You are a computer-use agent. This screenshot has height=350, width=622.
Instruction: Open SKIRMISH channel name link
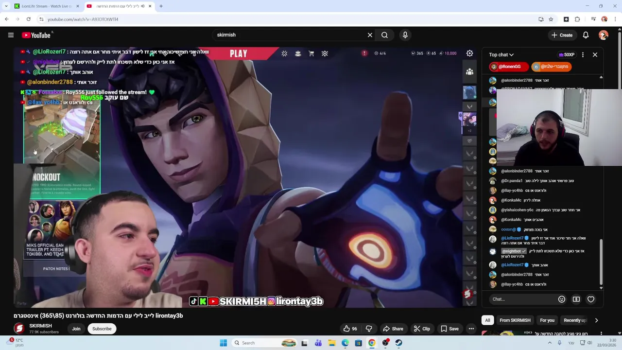tap(40, 326)
